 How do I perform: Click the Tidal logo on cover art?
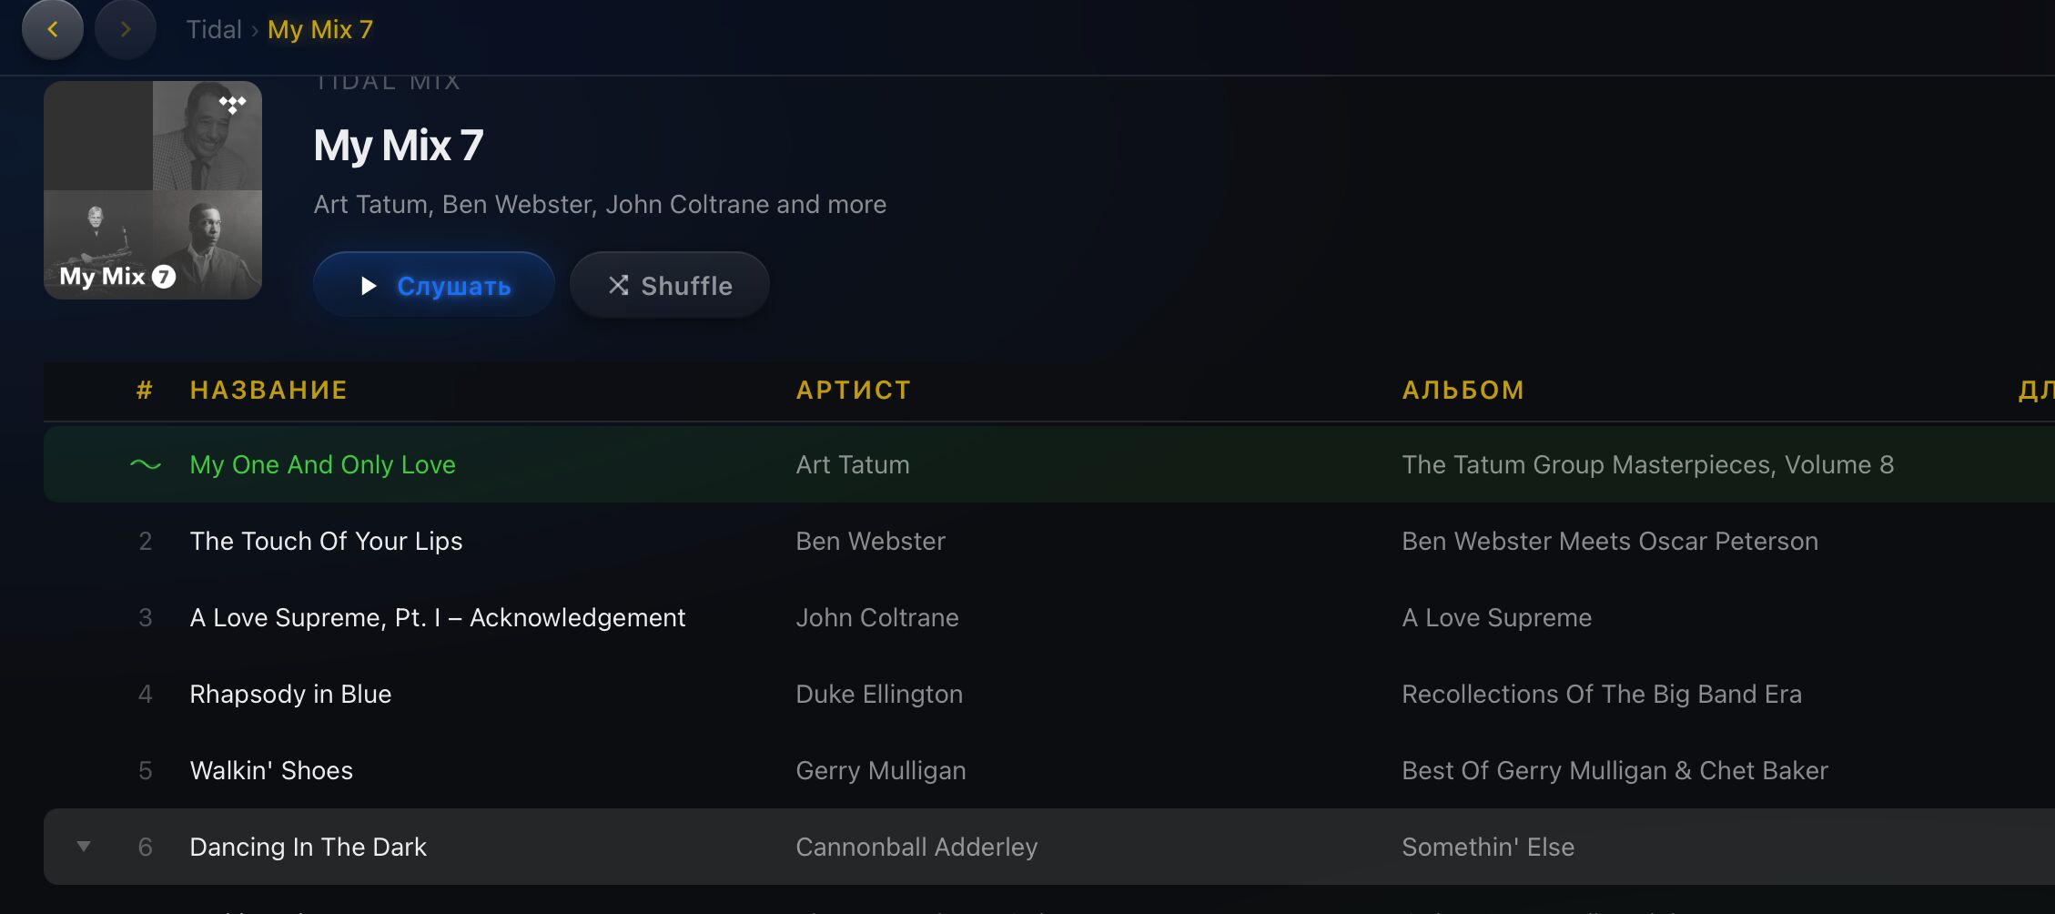[x=233, y=105]
